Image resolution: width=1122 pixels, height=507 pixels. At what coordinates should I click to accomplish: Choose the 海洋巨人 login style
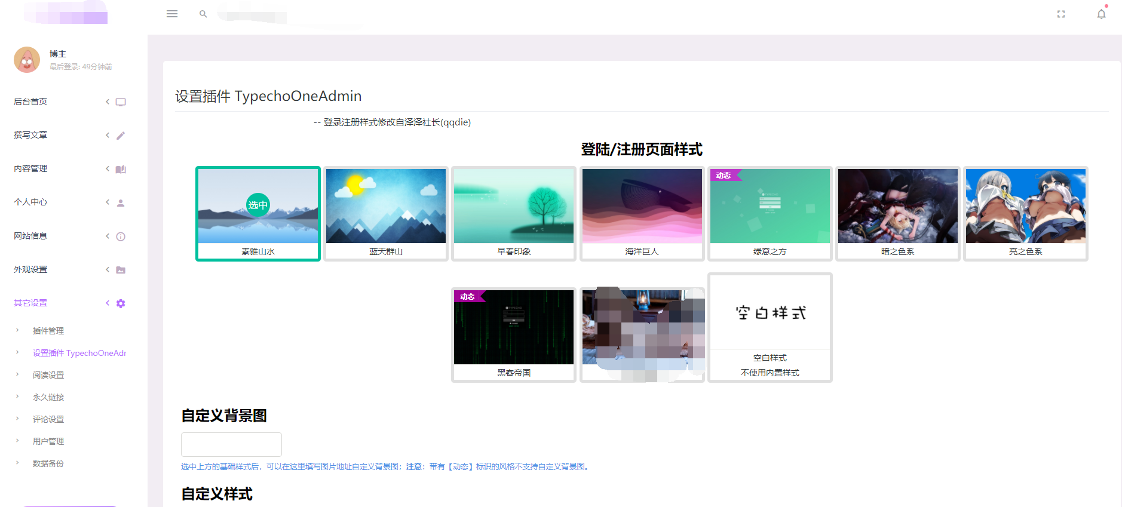642,213
